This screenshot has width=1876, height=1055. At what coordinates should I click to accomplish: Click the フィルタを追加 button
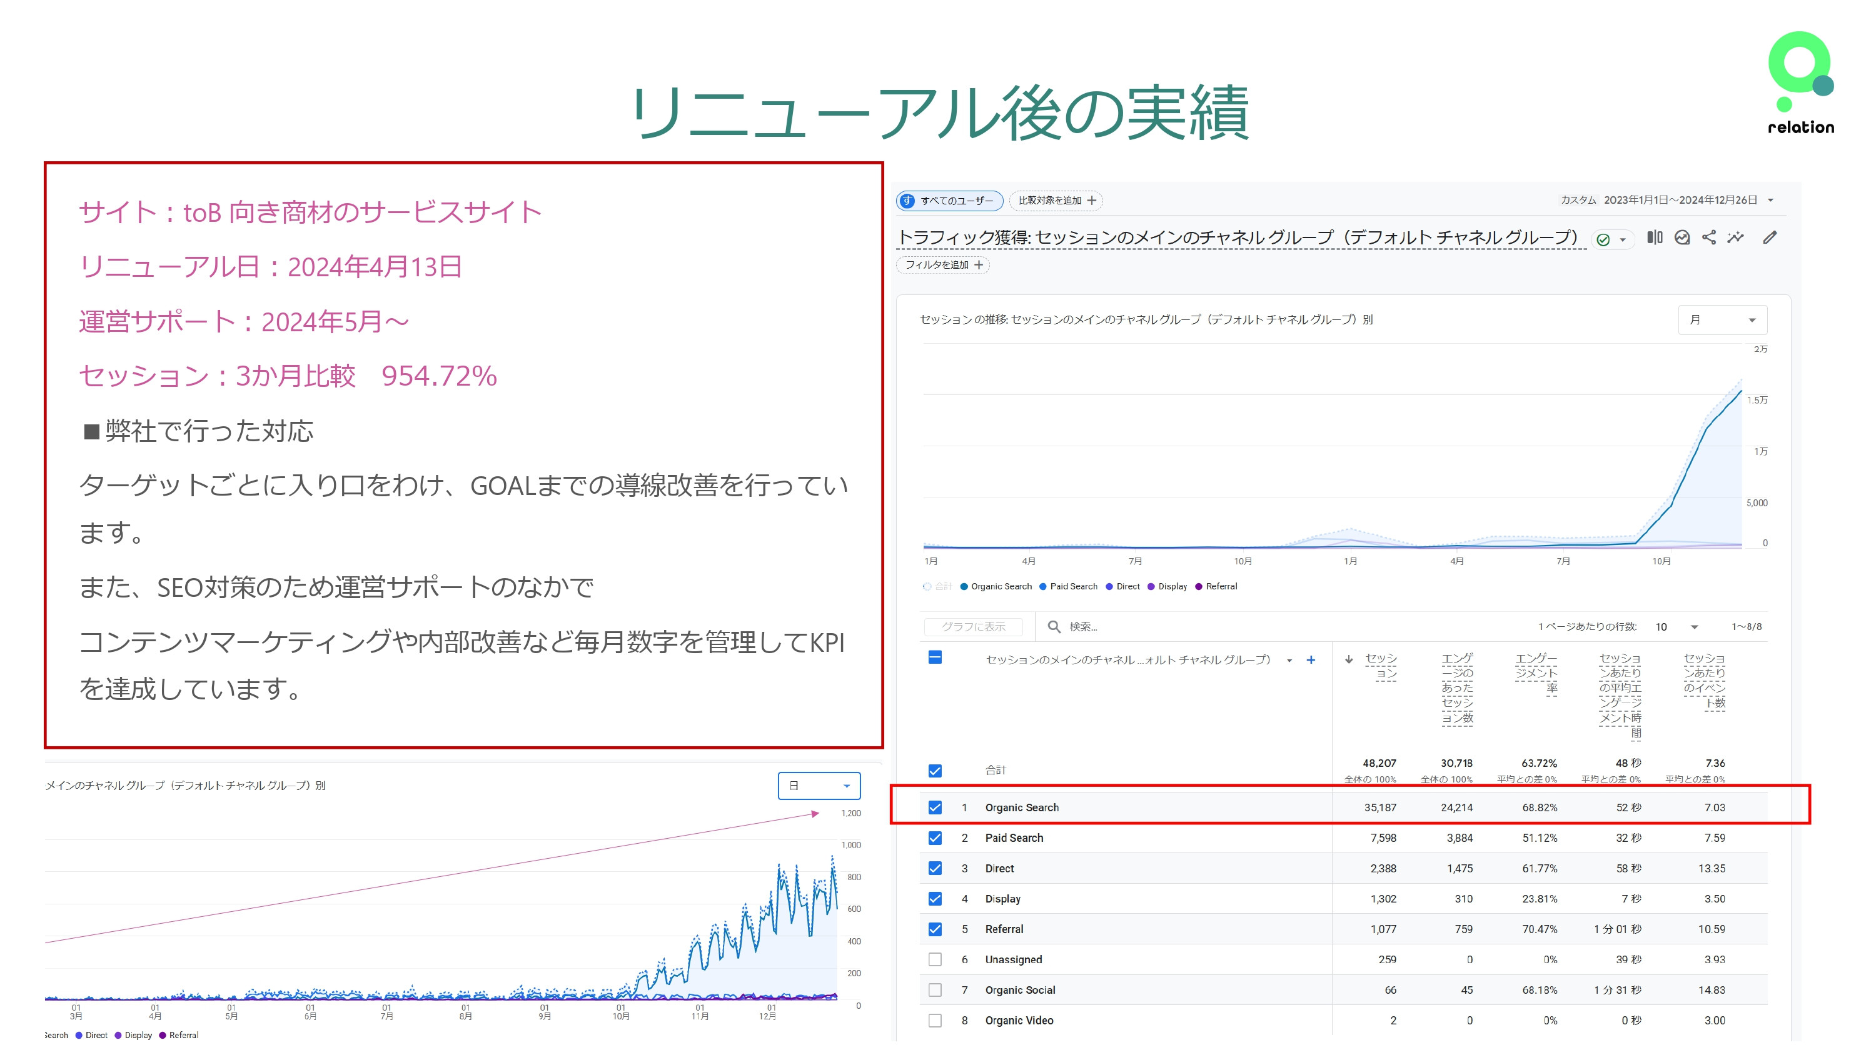(x=944, y=265)
